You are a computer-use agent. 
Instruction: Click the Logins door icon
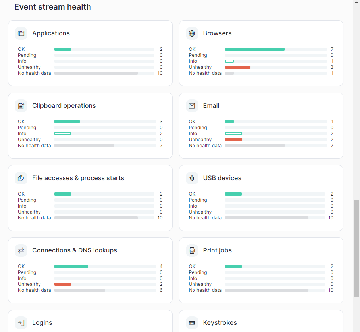pos(21,323)
